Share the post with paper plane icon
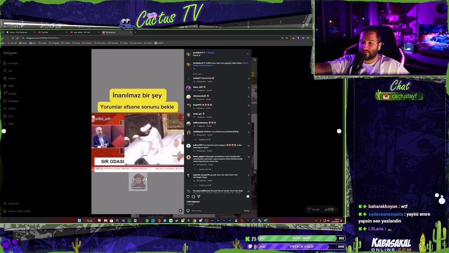Viewport: 449px width, 253px height. [x=199, y=197]
